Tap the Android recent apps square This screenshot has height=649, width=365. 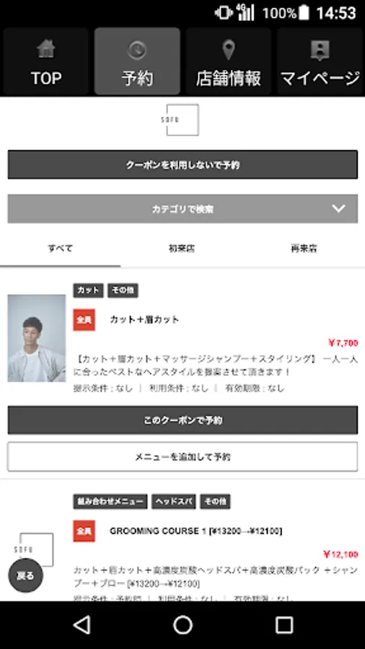pyautogui.click(x=284, y=624)
